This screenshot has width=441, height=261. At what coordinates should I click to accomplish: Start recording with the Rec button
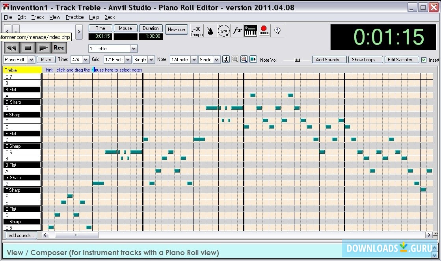click(59, 48)
